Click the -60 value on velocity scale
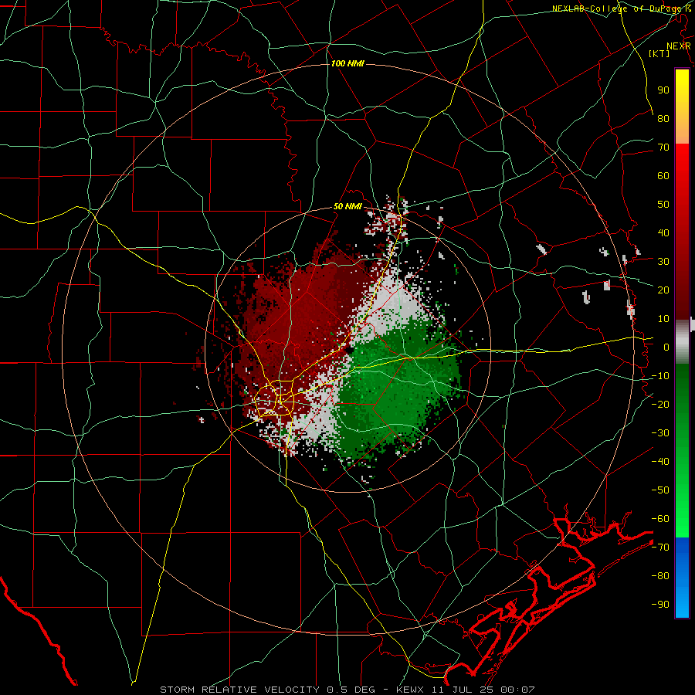Viewport: 695px width, 695px height. pos(660,519)
